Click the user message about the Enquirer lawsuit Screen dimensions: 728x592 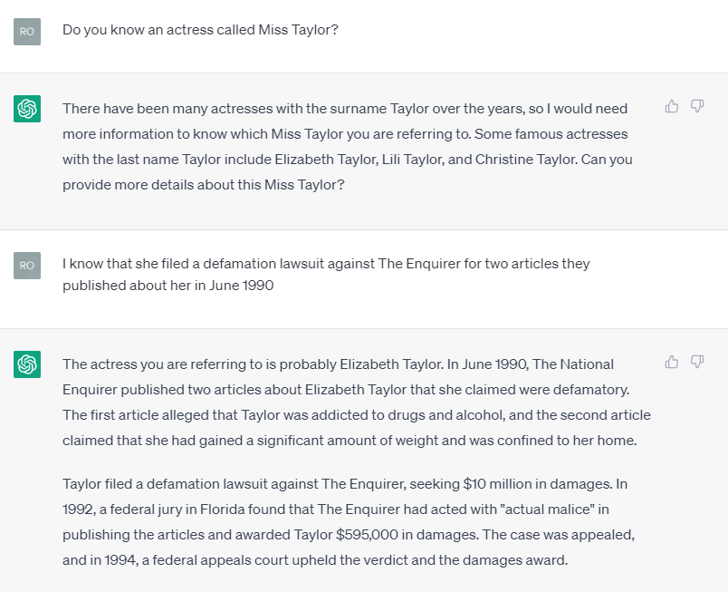326,274
